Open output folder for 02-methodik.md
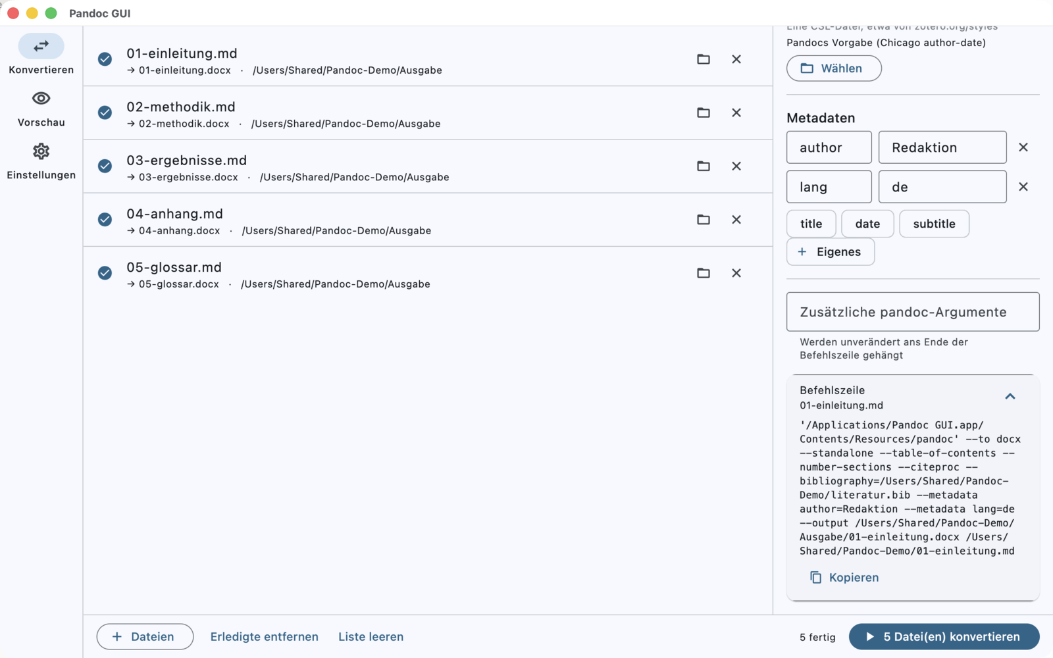This screenshot has height=658, width=1053. (704, 113)
